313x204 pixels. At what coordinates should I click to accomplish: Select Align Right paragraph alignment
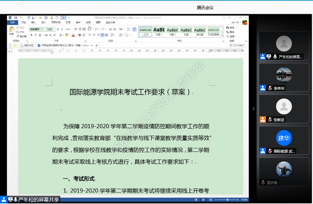click(98, 35)
